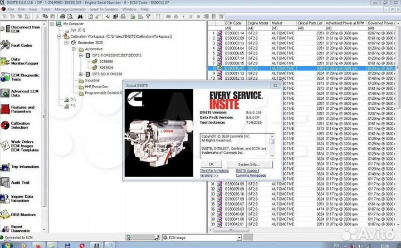
Task: Collapse the September 2020 tree node
Action: (66, 42)
